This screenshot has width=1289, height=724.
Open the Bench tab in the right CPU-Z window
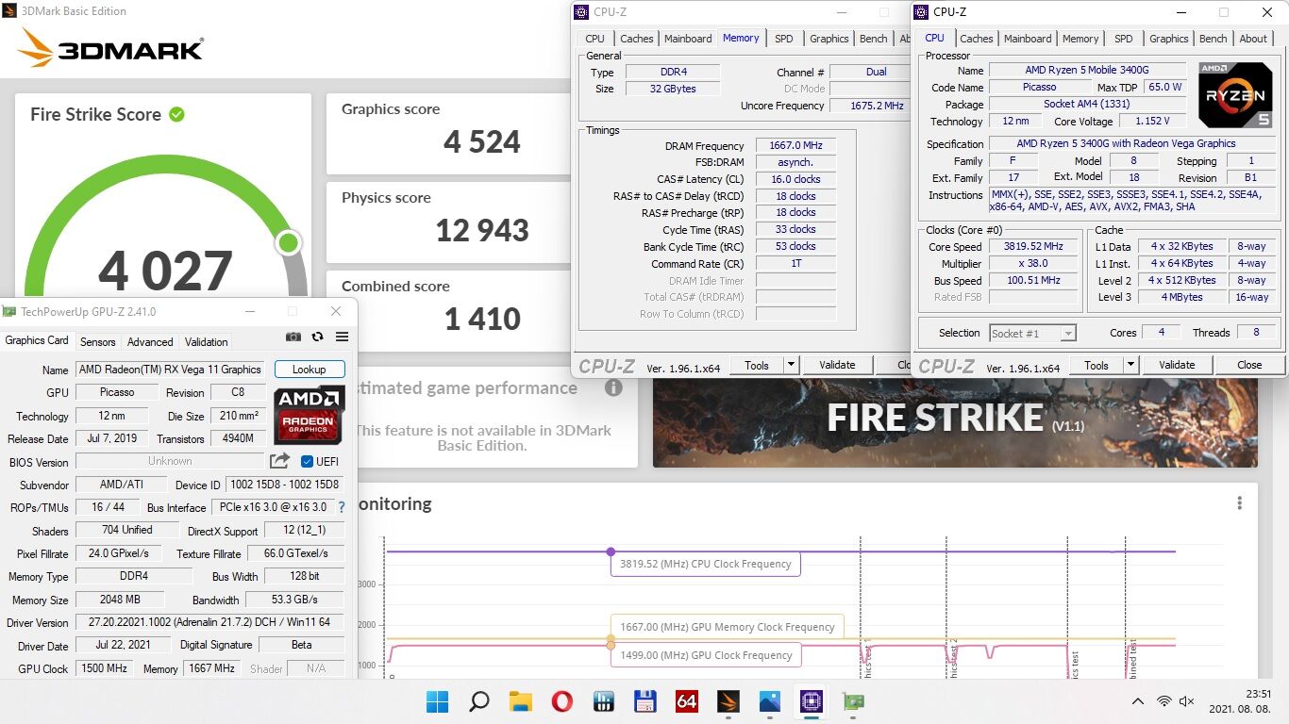(1213, 39)
